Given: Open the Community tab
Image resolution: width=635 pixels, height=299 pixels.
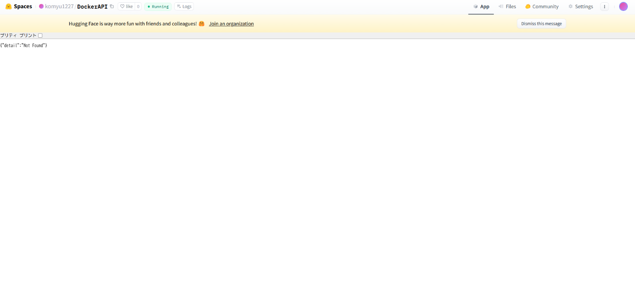Looking at the screenshot, I should click(542, 6).
